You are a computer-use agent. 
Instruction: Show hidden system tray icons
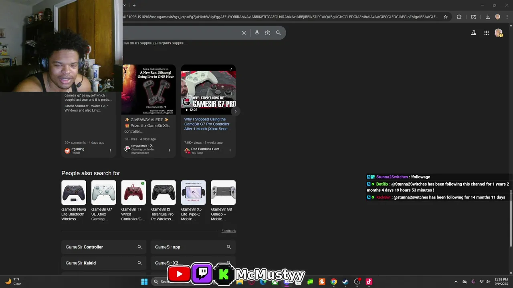[x=456, y=282]
